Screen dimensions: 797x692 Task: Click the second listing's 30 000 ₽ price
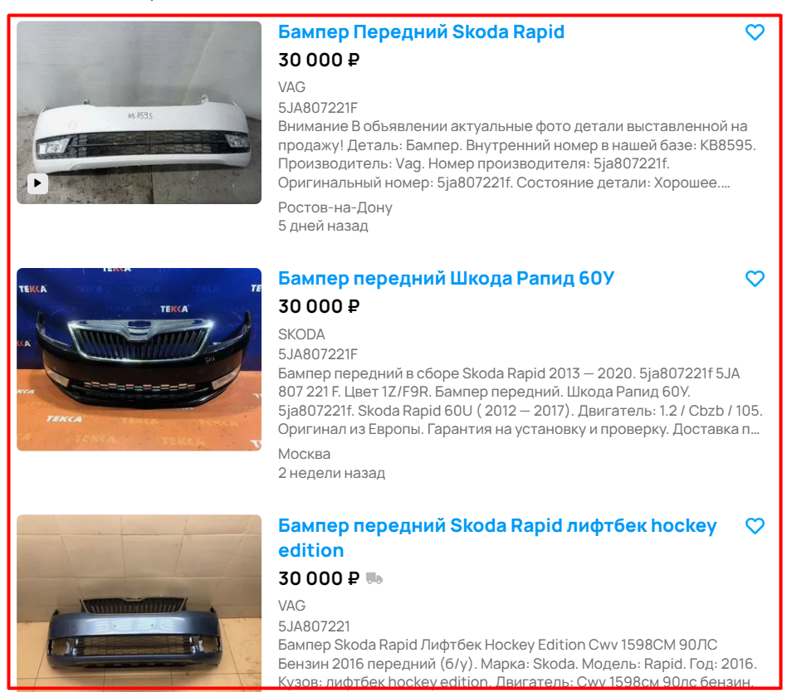pos(319,306)
